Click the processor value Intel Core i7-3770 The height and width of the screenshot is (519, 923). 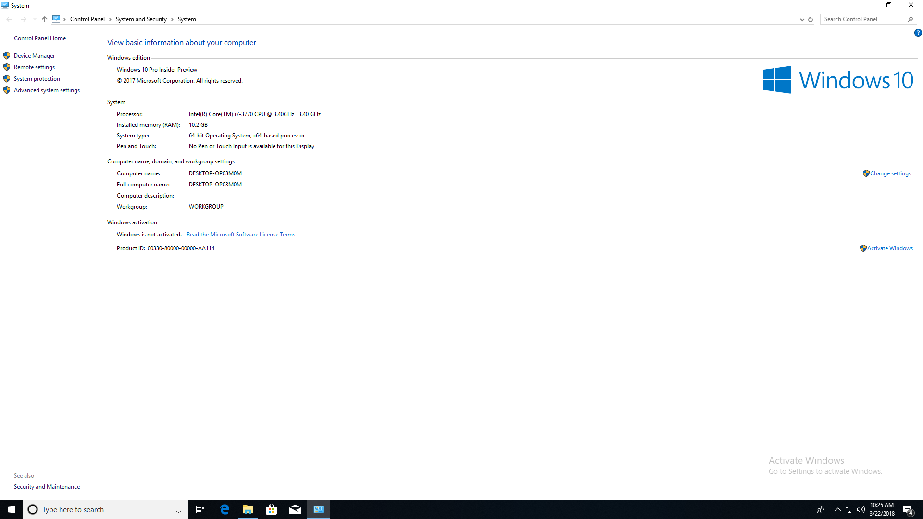click(x=255, y=114)
